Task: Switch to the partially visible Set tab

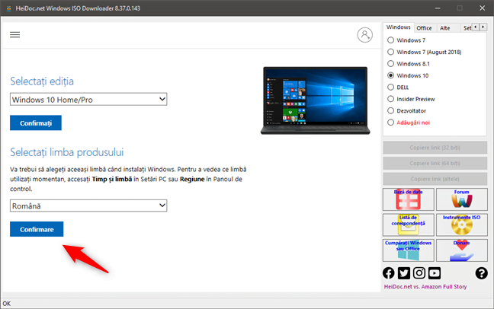Action: point(467,28)
